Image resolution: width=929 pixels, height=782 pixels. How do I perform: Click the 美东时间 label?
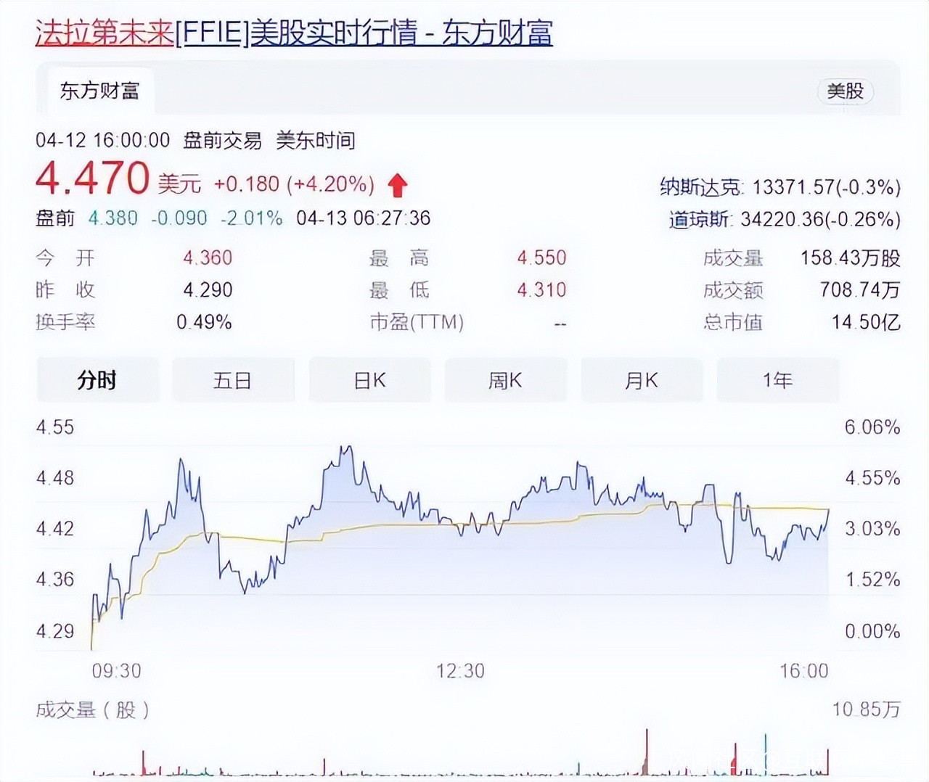point(316,140)
